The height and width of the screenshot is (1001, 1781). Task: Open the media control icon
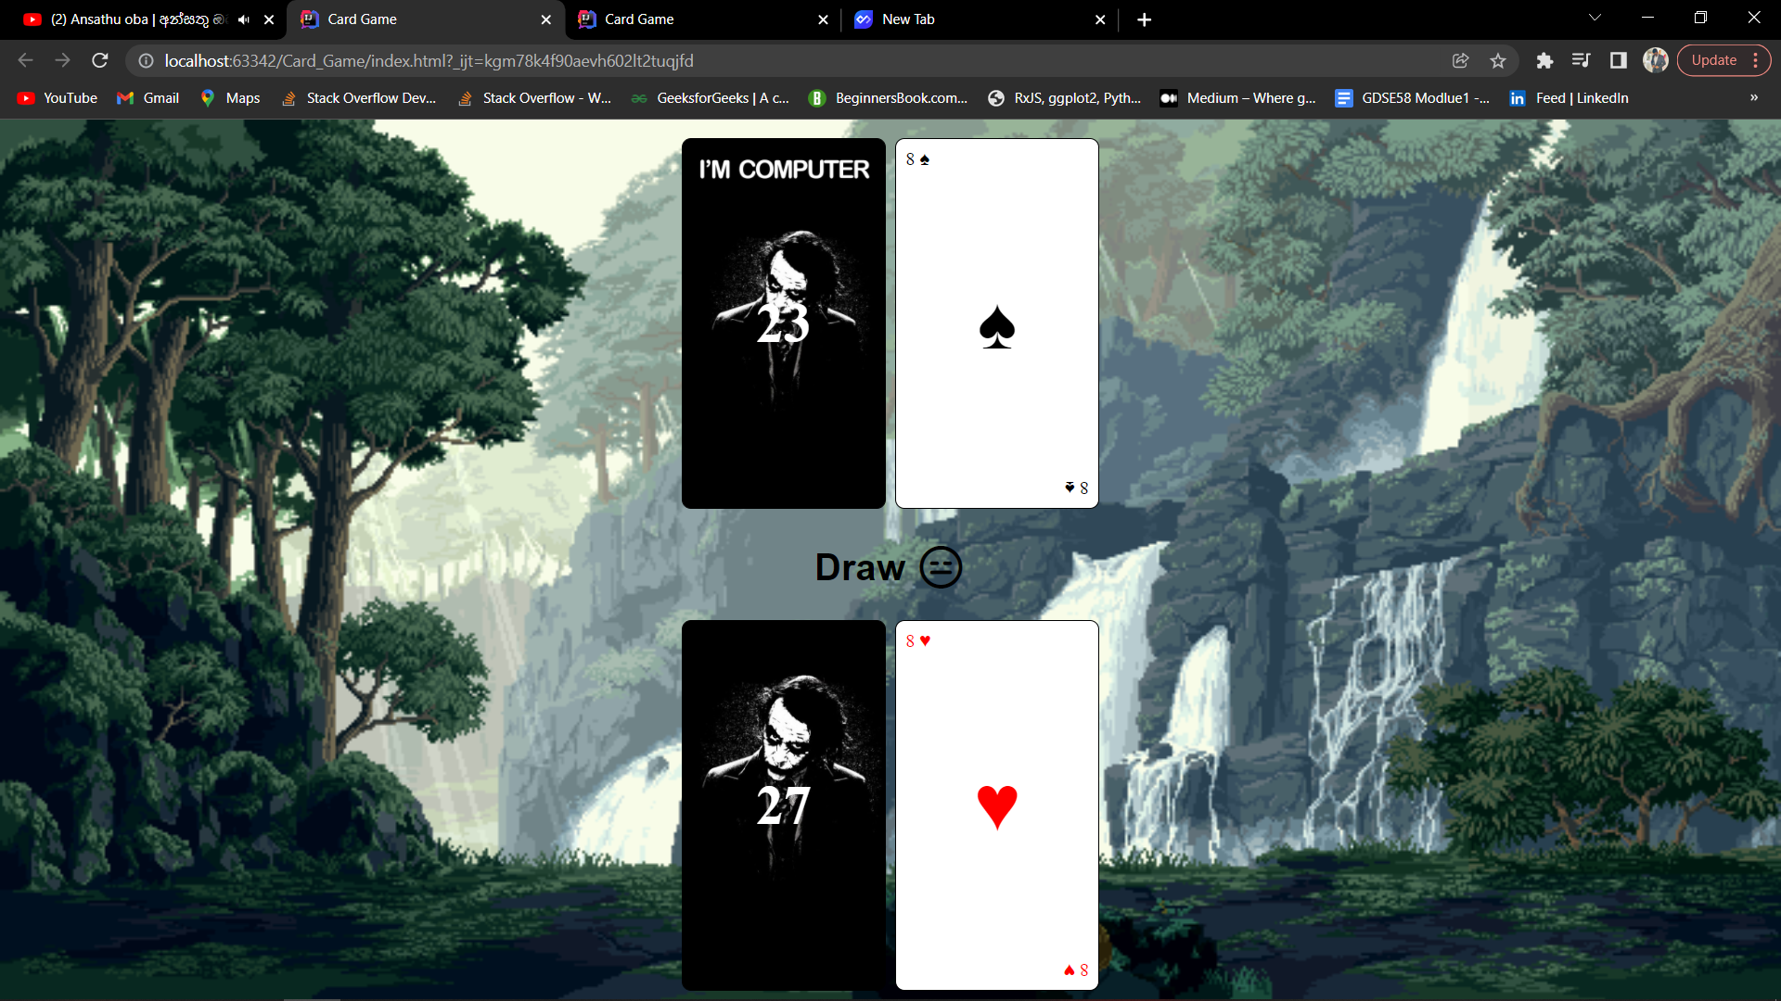pos(1582,60)
